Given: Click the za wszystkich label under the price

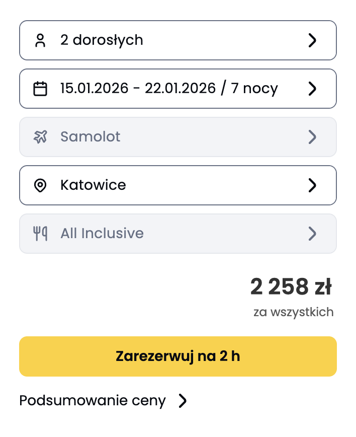Looking at the screenshot, I should point(293,312).
